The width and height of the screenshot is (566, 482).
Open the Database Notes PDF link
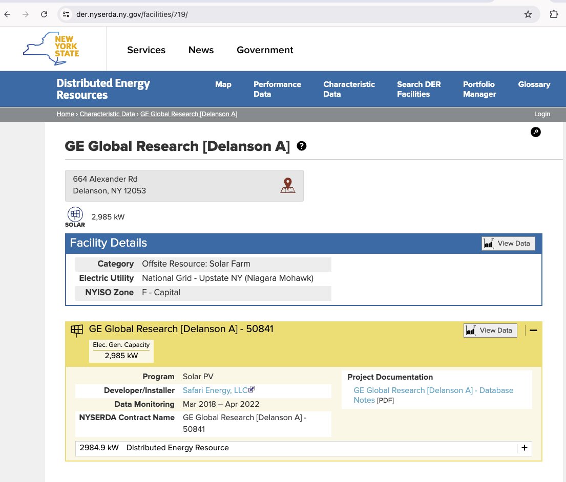click(x=433, y=395)
